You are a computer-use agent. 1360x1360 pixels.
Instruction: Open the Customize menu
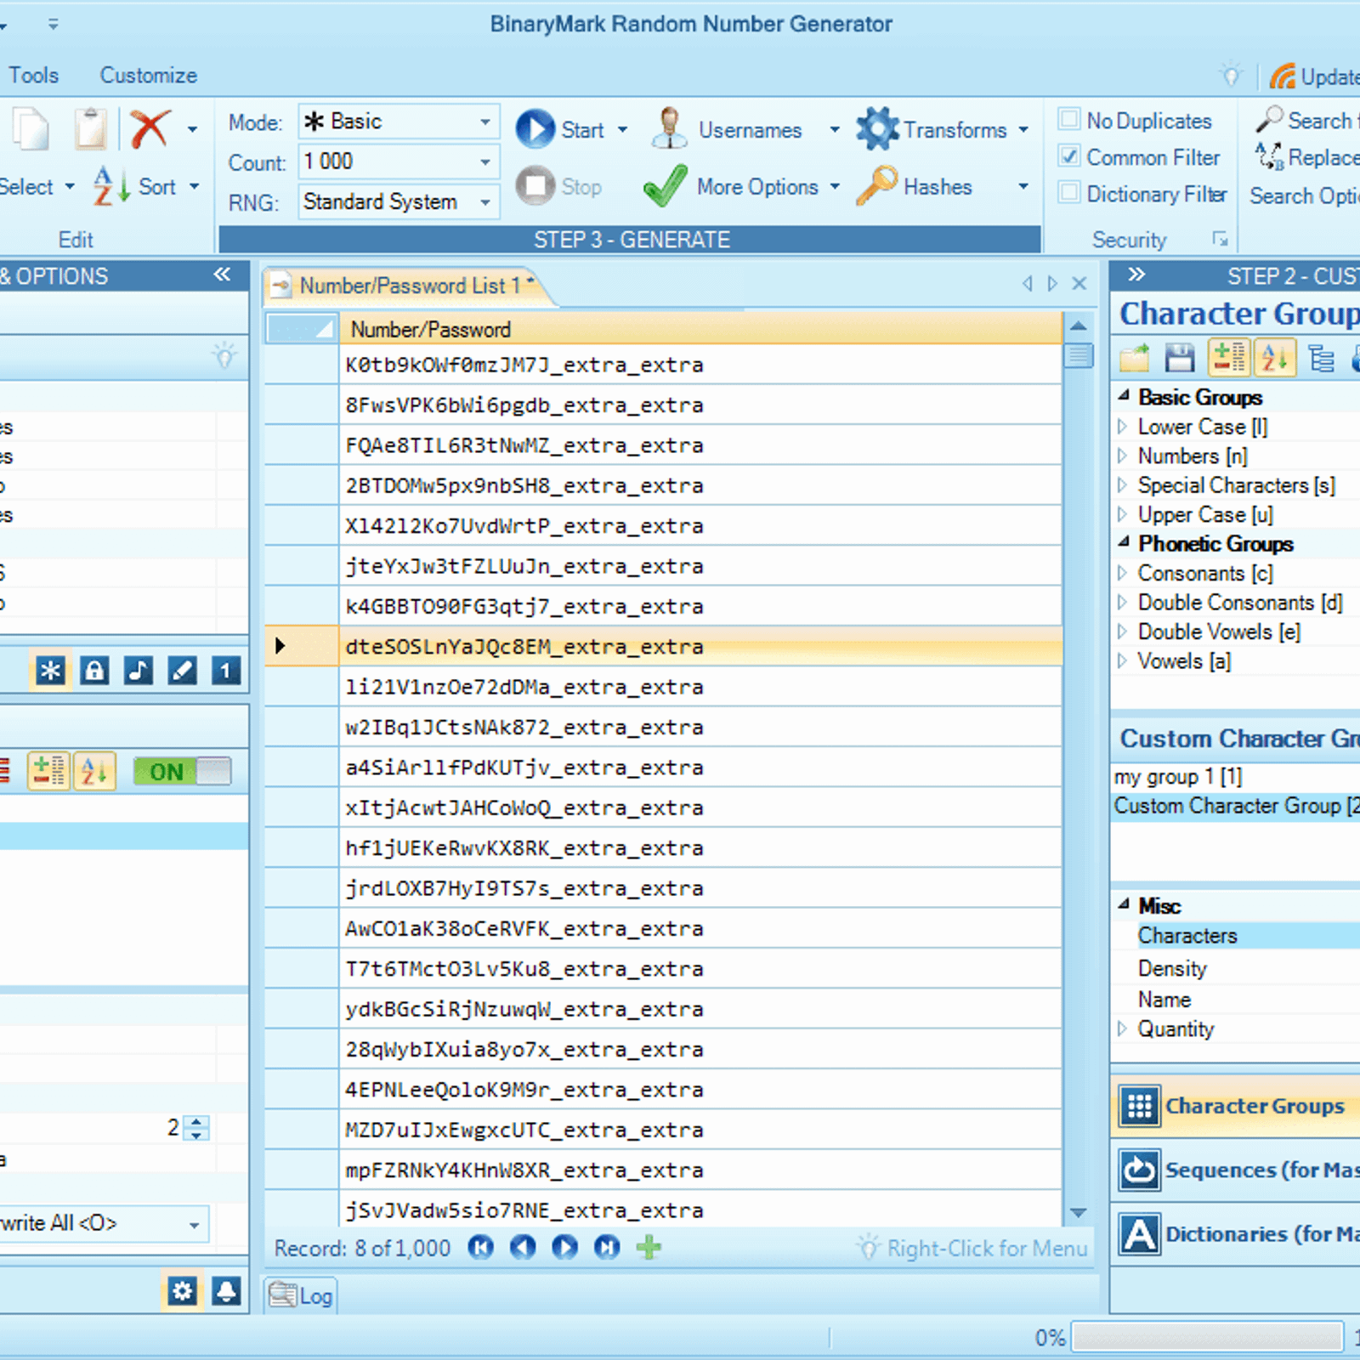[x=149, y=75]
